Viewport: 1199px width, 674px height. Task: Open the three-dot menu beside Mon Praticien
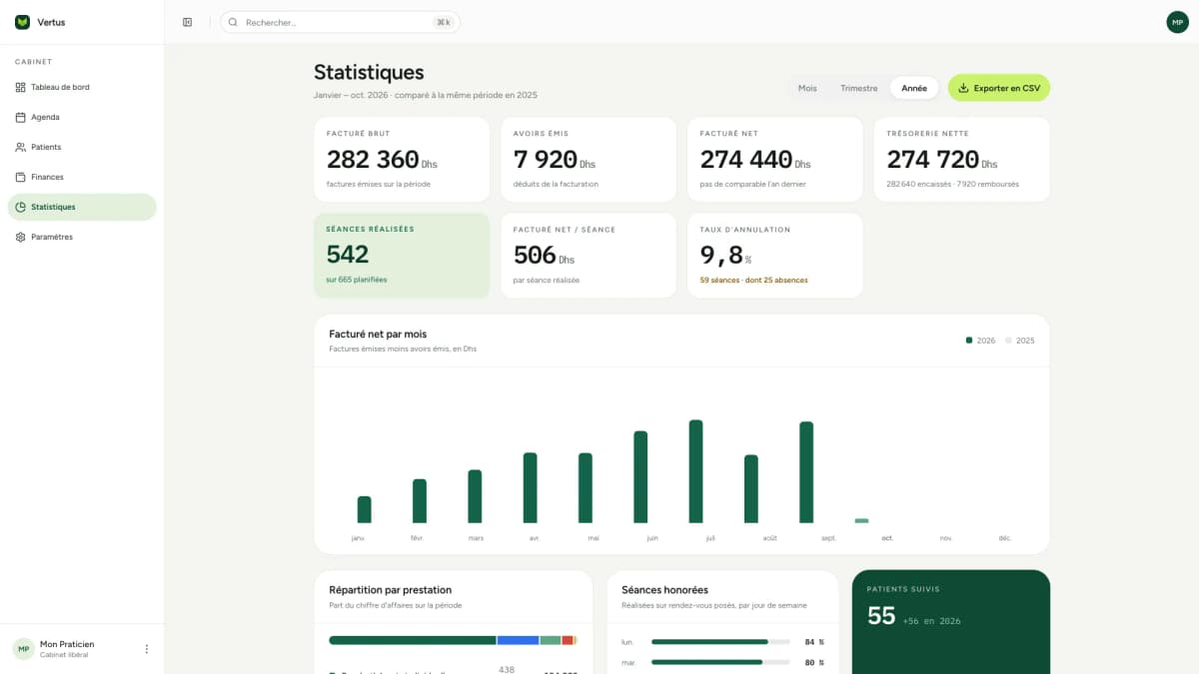(147, 649)
